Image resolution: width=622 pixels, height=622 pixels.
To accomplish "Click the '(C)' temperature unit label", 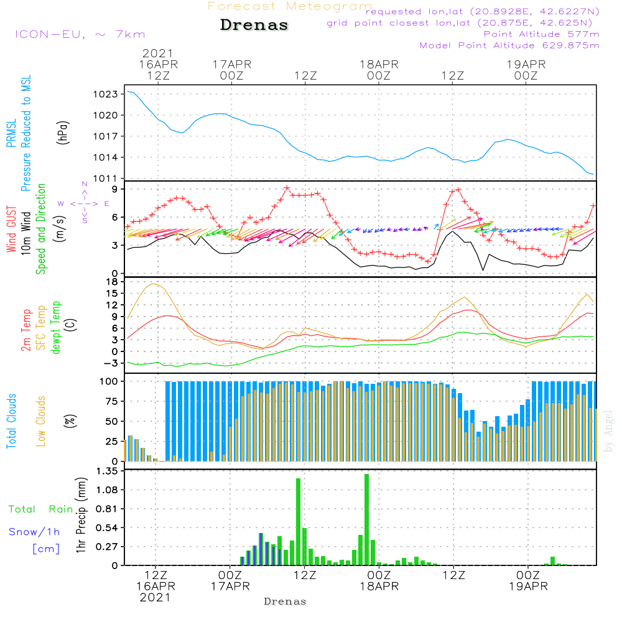I will [71, 325].
